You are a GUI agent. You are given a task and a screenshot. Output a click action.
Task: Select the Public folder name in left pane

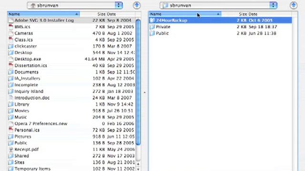pos(21,143)
